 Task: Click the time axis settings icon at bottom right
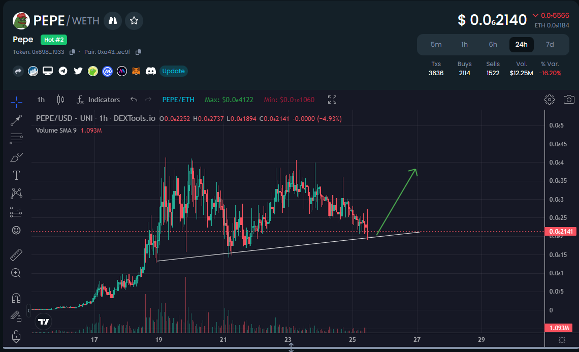(562, 340)
